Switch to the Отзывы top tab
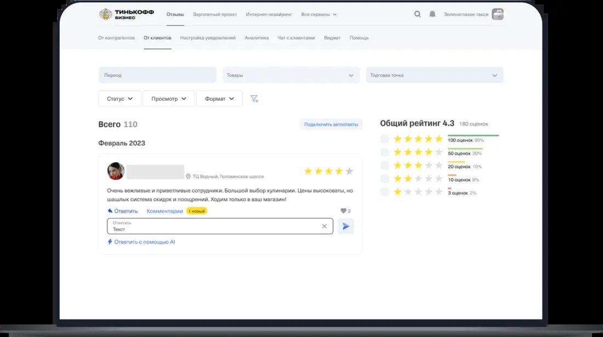603x337 pixels. [175, 14]
